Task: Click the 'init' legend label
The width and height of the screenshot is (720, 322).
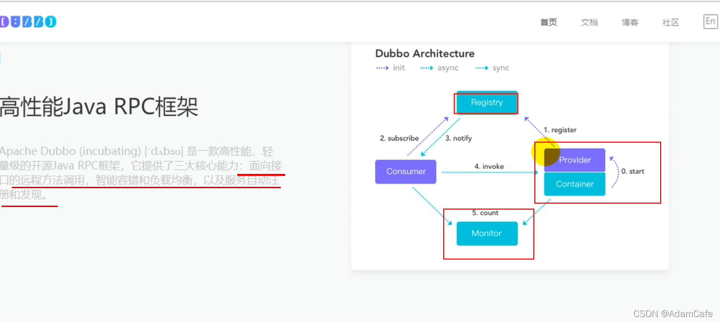Action: click(399, 68)
